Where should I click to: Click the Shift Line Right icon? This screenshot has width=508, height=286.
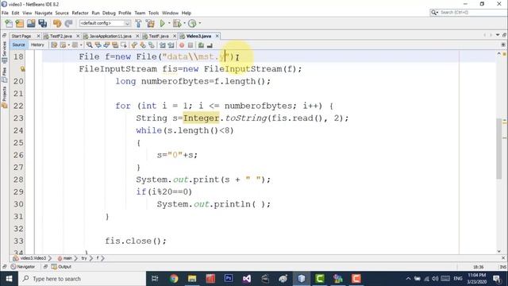171,45
